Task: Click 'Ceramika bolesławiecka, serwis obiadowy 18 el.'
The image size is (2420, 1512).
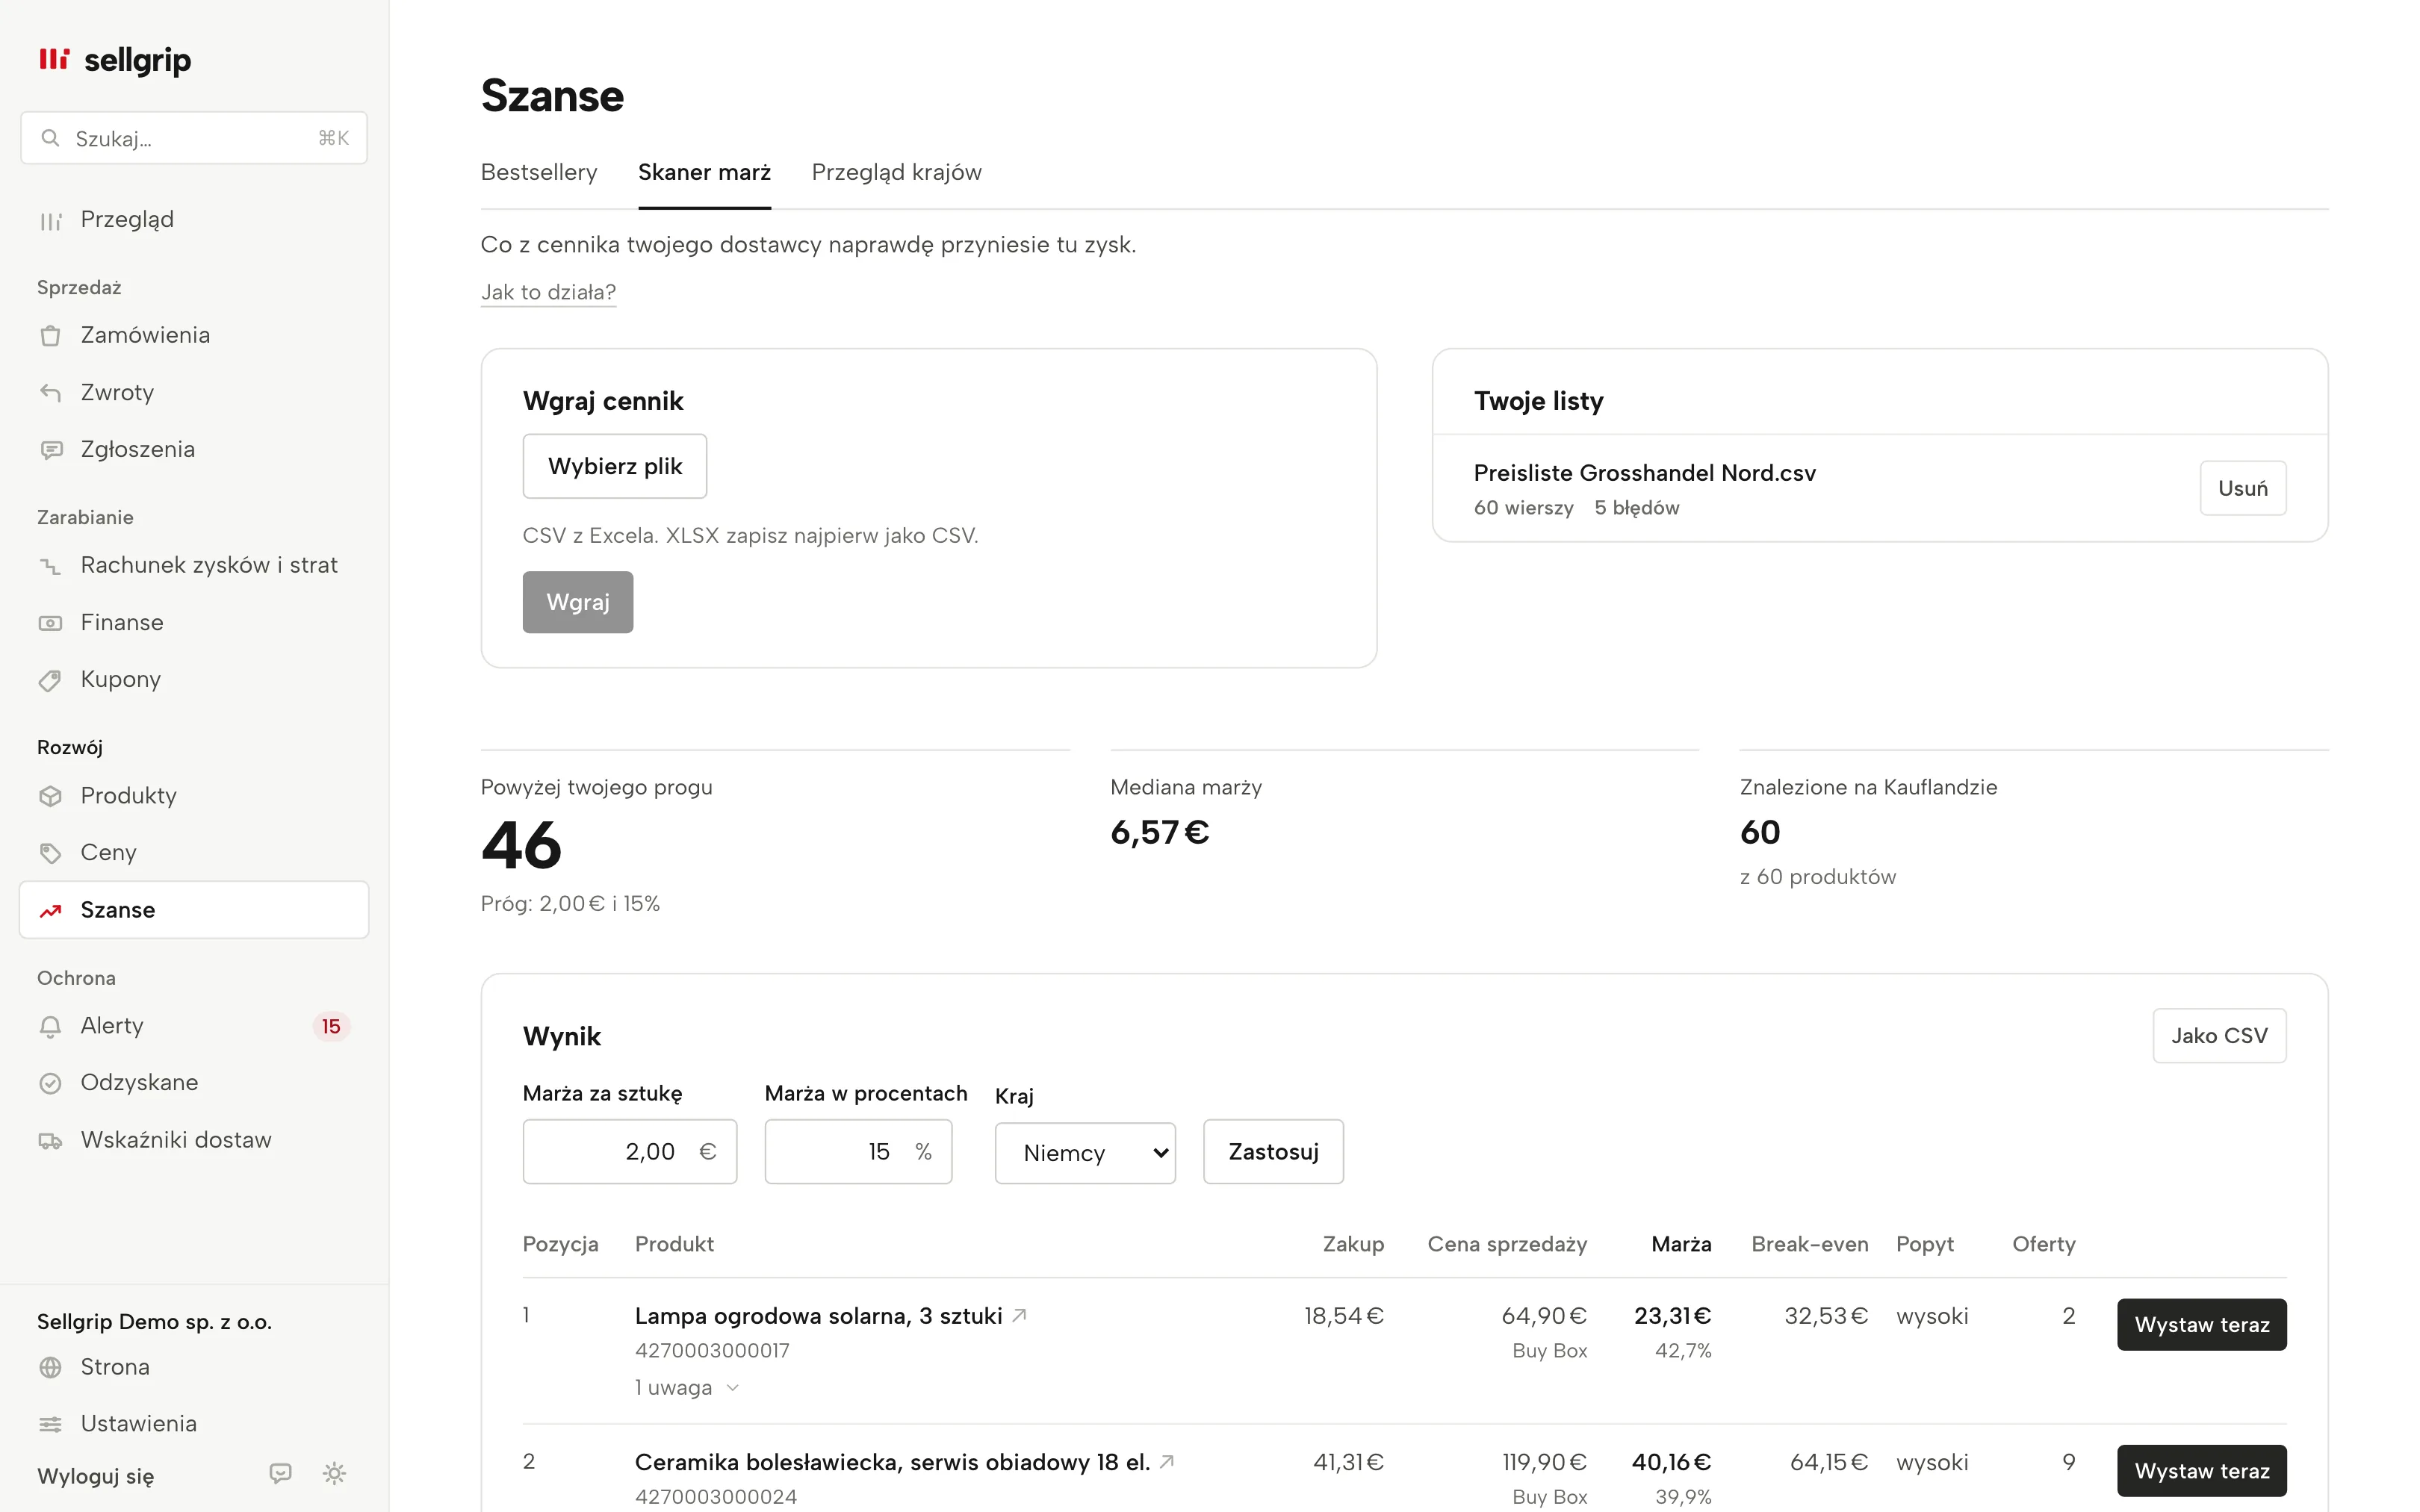Action: 892,1461
